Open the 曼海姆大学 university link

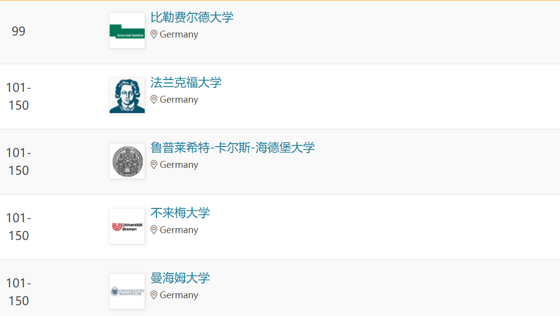[x=180, y=278]
